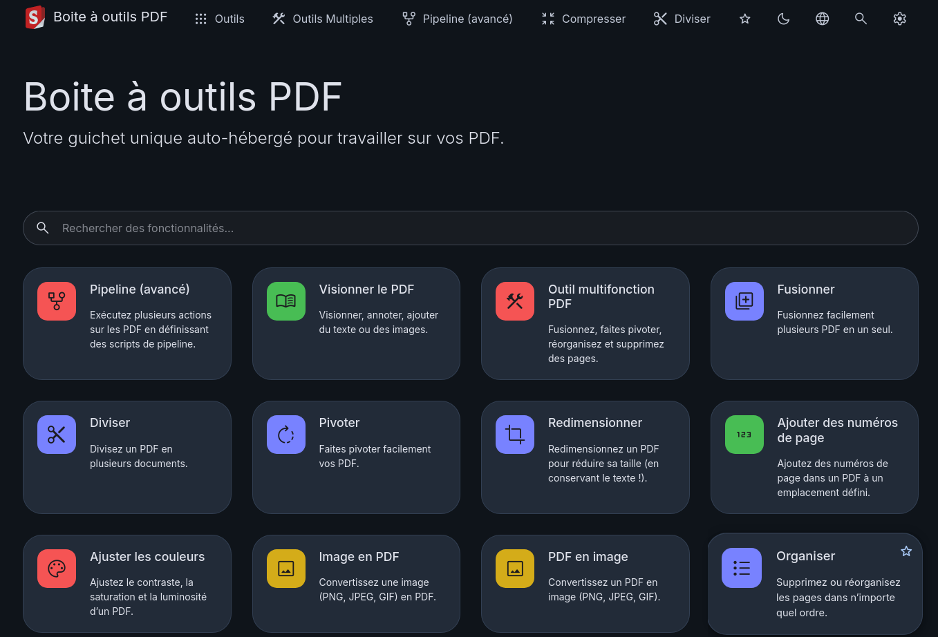938x637 pixels.
Task: Open the favorites star in navbar
Action: (x=744, y=19)
